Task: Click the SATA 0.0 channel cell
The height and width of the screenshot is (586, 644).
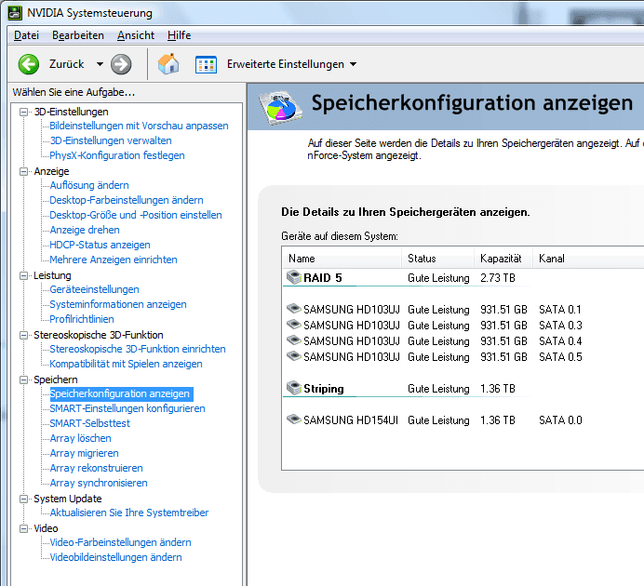Action: tap(560, 420)
